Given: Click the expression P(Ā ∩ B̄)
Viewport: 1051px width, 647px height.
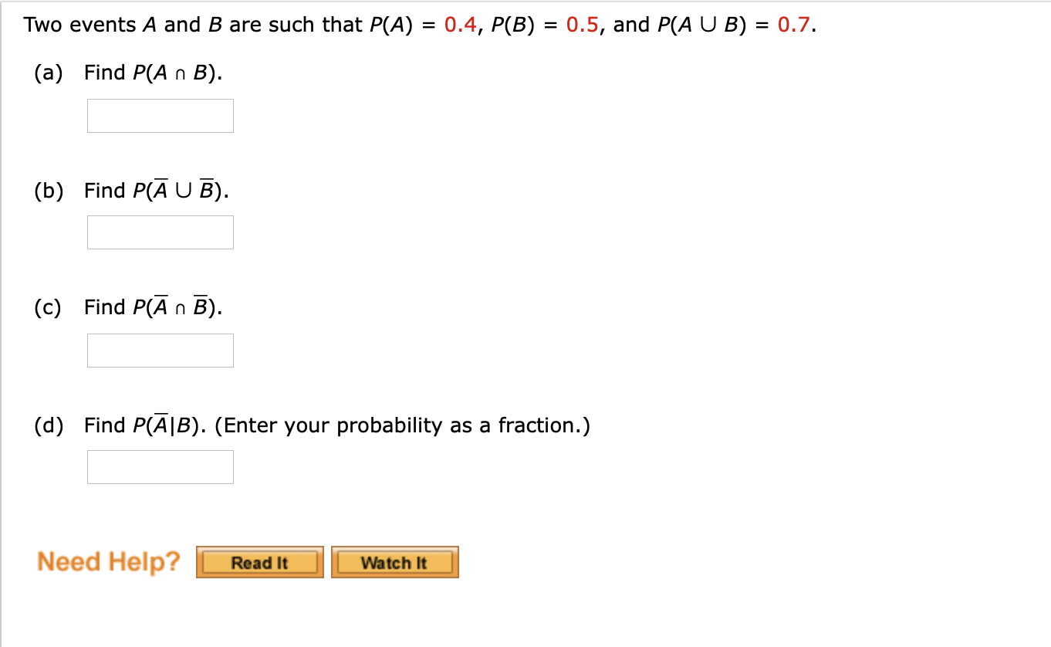Looking at the screenshot, I should pyautogui.click(x=177, y=307).
